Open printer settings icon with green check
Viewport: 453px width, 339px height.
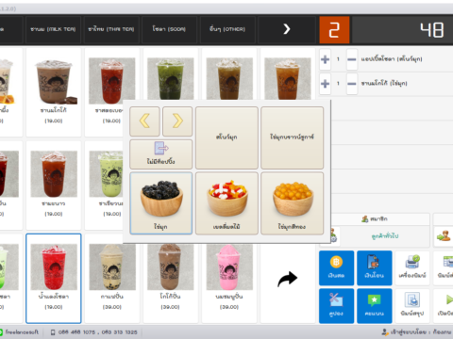(x=412, y=262)
